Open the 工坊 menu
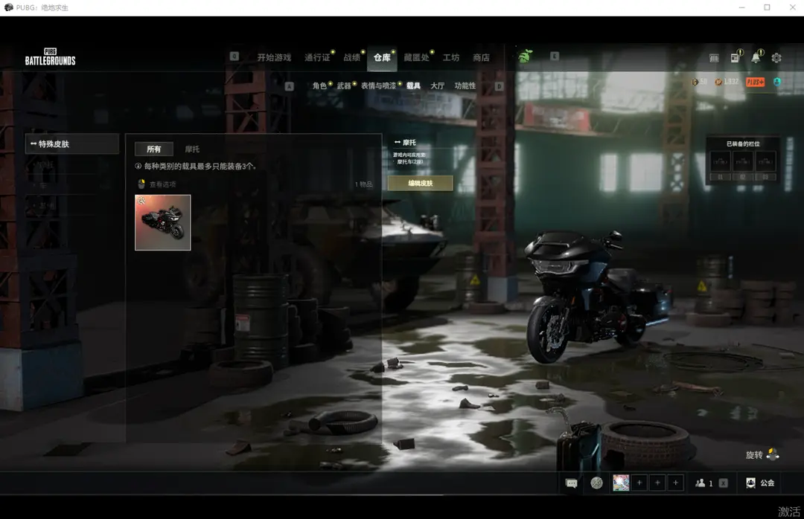The width and height of the screenshot is (804, 519). 451,57
